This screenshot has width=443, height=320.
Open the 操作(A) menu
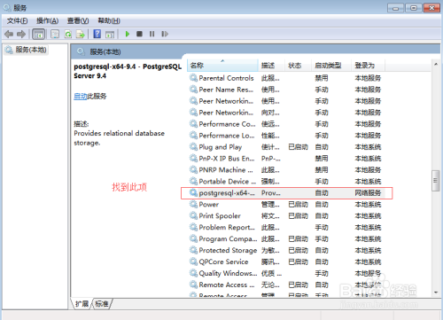tap(47, 20)
